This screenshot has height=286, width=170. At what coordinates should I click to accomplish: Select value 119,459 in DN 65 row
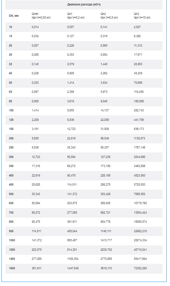pos(139,92)
